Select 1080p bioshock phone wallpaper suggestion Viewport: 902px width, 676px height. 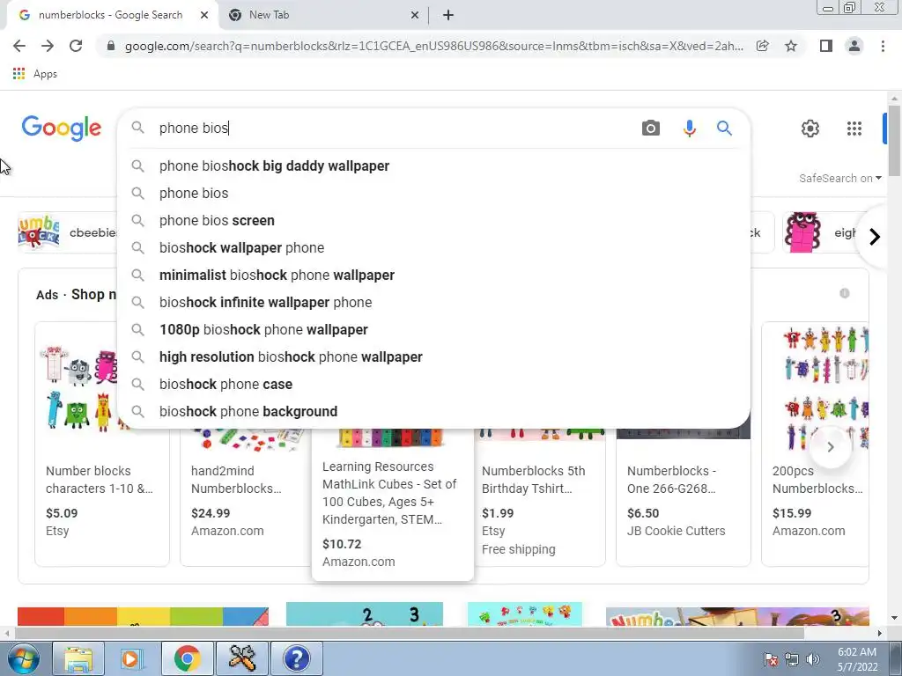coord(433,330)
